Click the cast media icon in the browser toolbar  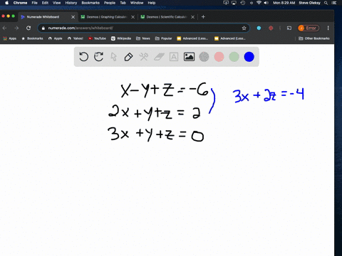click(x=289, y=28)
